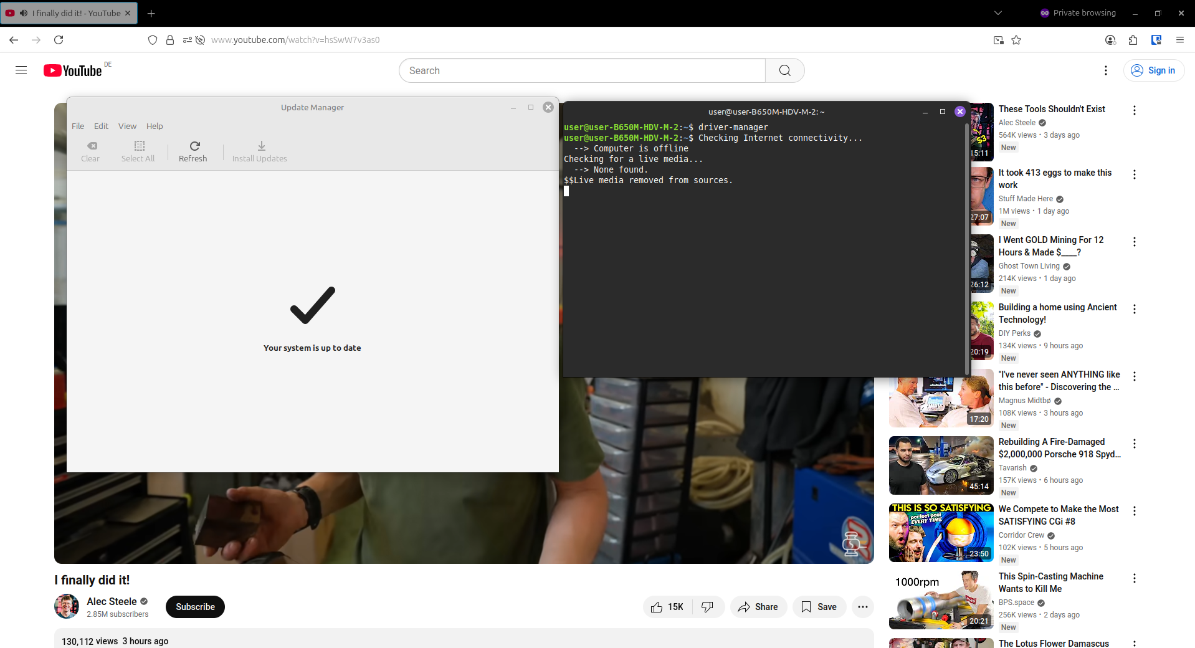
Task: Open the View menu in Update Manager
Action: (x=128, y=126)
